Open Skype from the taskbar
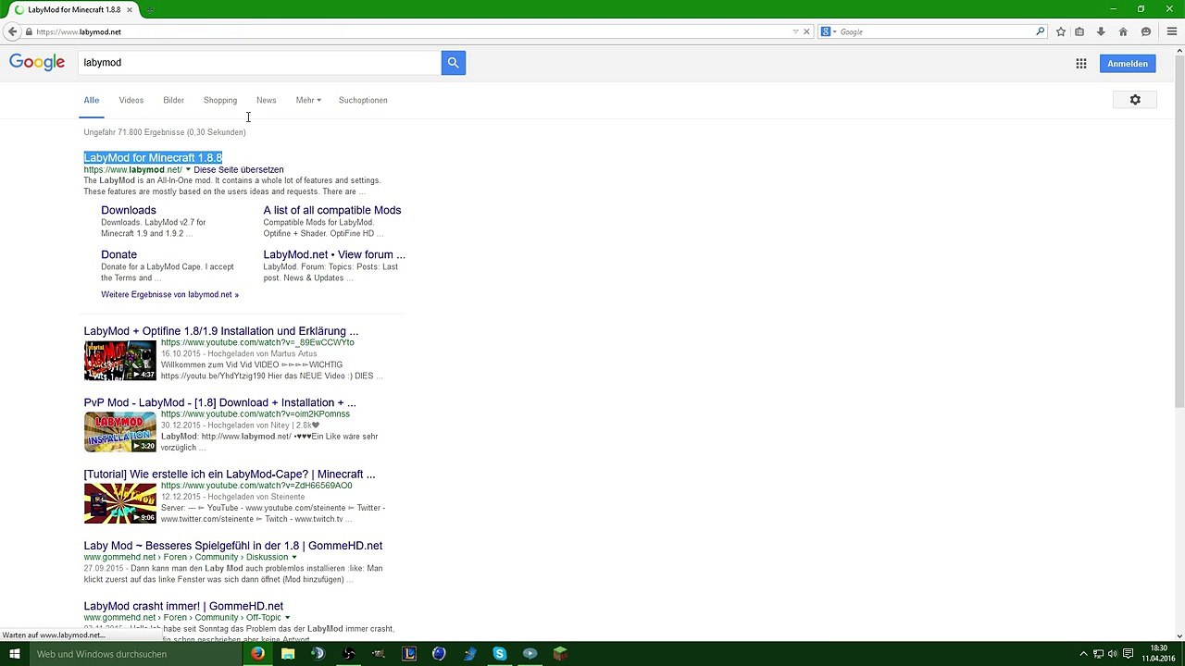The width and height of the screenshot is (1185, 666). click(x=499, y=654)
